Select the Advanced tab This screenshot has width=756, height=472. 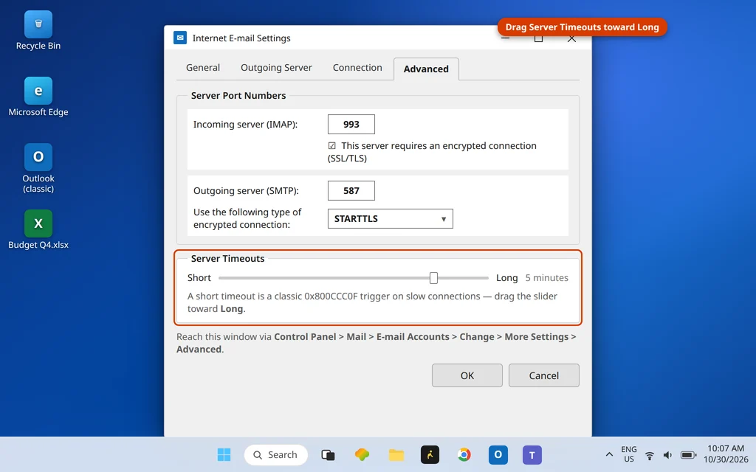pyautogui.click(x=426, y=69)
